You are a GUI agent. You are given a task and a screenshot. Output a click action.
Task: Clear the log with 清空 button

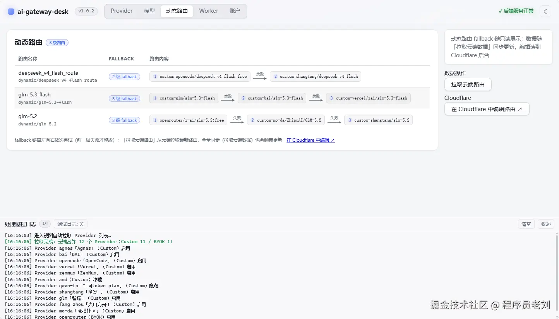(x=526, y=224)
